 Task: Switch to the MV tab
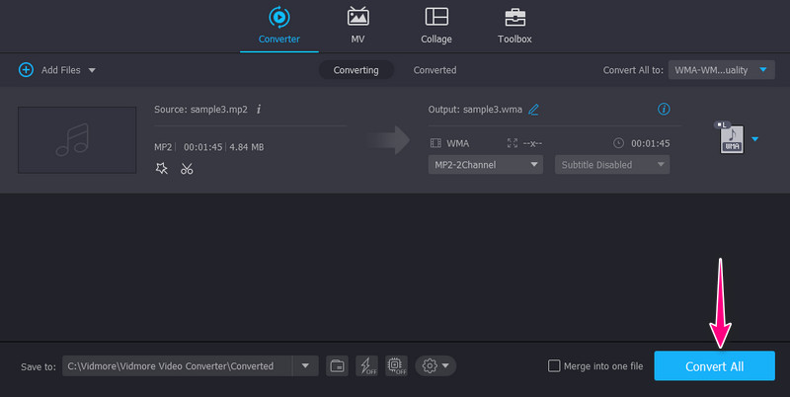pos(357,26)
